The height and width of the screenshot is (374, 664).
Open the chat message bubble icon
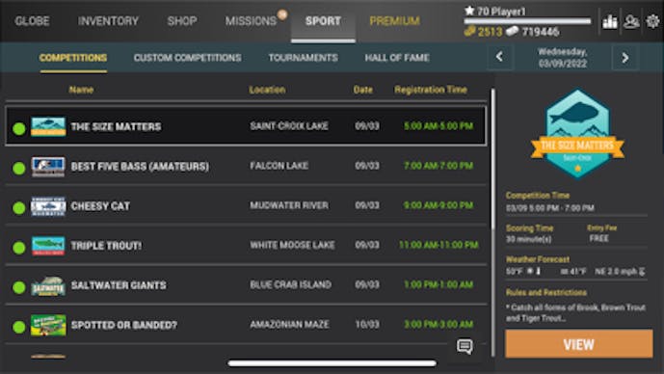(465, 346)
